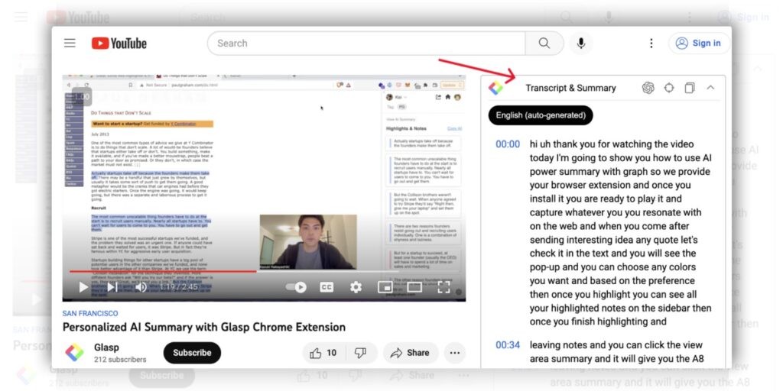Viewport: 783px width, 391px height.
Task: Click the video title Personalized AI Summary
Action: tap(203, 327)
